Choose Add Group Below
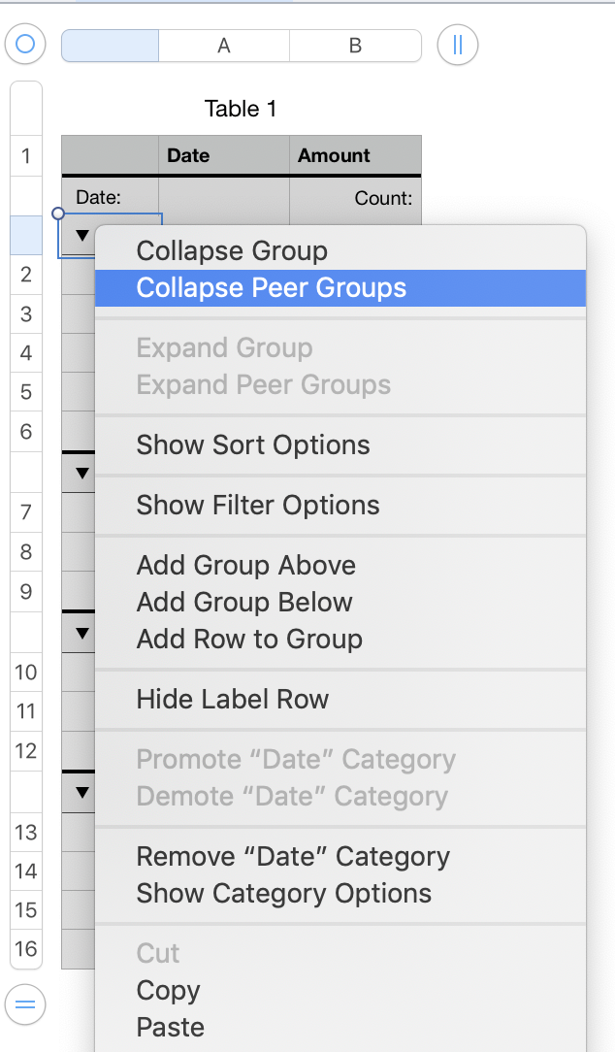 pyautogui.click(x=244, y=602)
